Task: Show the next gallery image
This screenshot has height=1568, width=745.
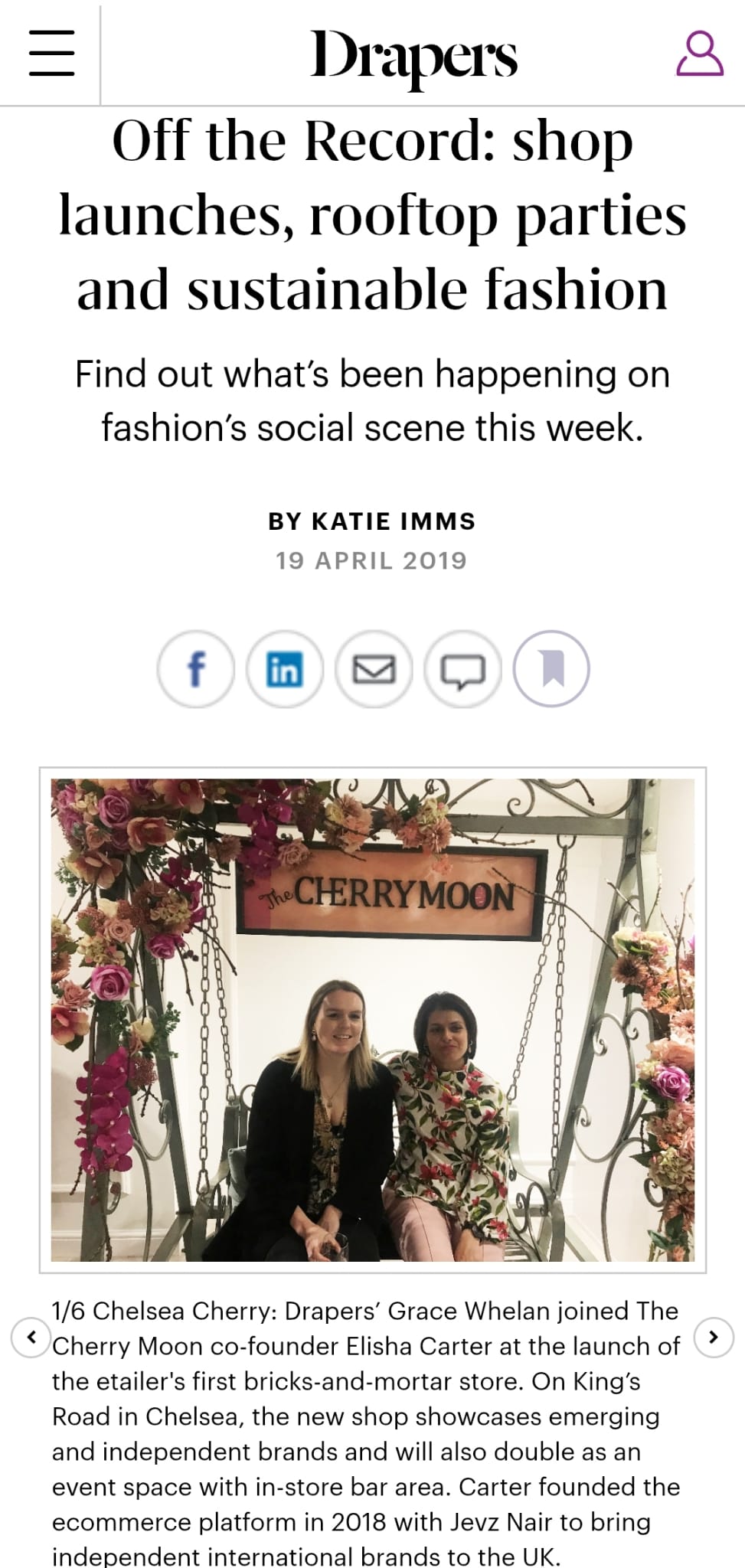Action: coord(714,1338)
